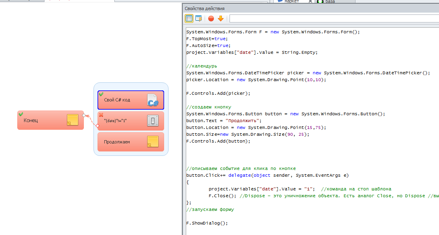Viewport: 439px width, 235px height.
Task: Click the switch icon on the {date} condition block
Action: pyautogui.click(x=152, y=121)
